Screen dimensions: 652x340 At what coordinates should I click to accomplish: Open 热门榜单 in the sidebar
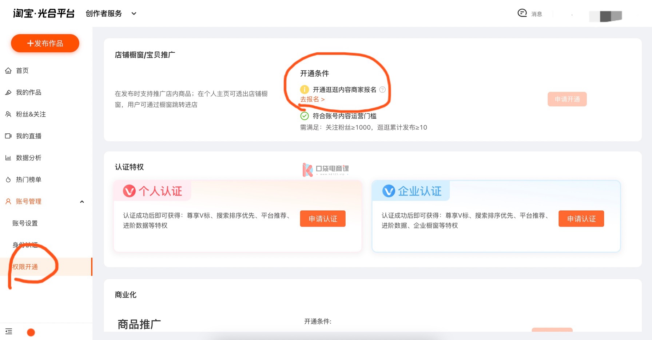pyautogui.click(x=28, y=179)
